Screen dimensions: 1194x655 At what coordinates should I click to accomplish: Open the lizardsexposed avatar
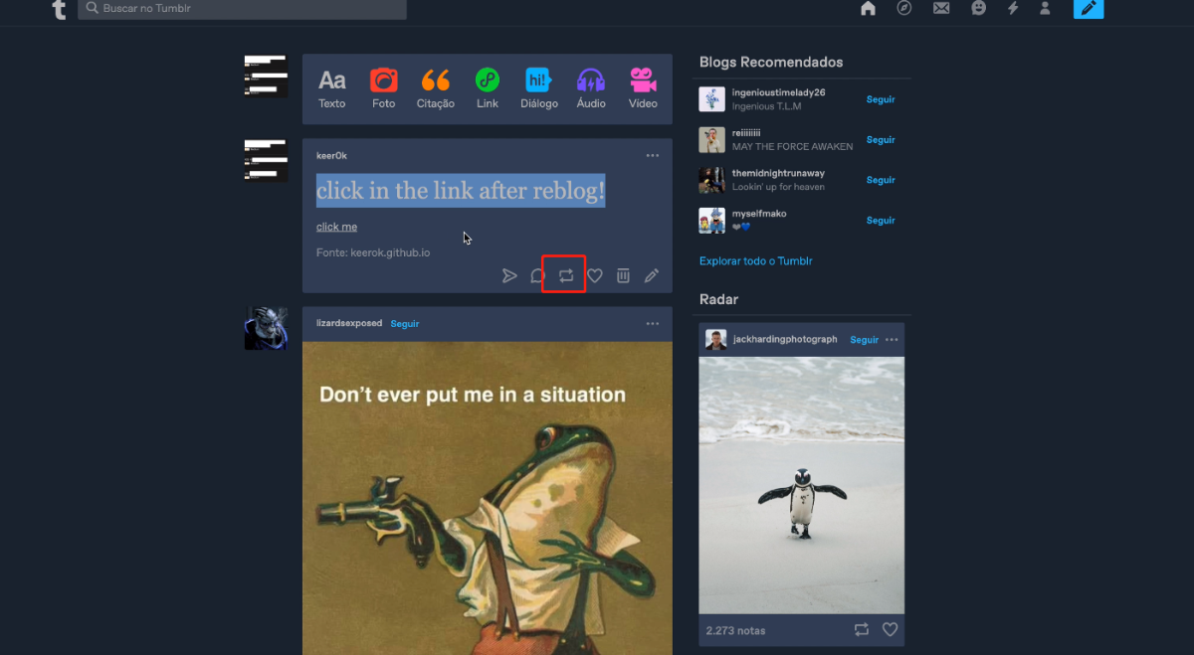266,328
